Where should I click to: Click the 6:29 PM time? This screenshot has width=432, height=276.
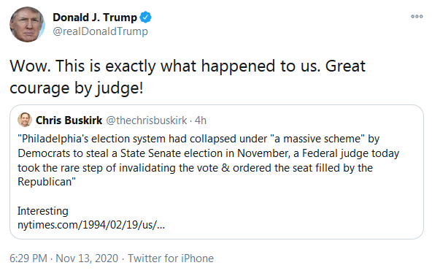(28, 258)
